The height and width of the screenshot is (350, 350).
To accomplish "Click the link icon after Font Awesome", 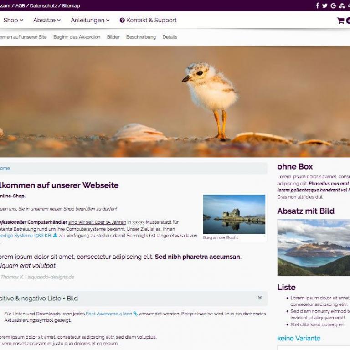I will (x=135, y=314).
